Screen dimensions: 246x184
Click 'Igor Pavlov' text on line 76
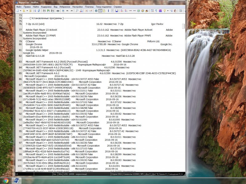[157, 24]
